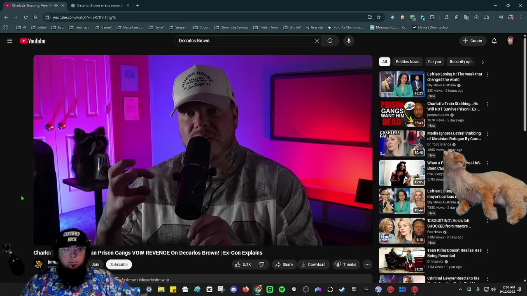527x296 pixels.
Task: Open the Home | Downcycled bookmark
Action: coord(430,28)
